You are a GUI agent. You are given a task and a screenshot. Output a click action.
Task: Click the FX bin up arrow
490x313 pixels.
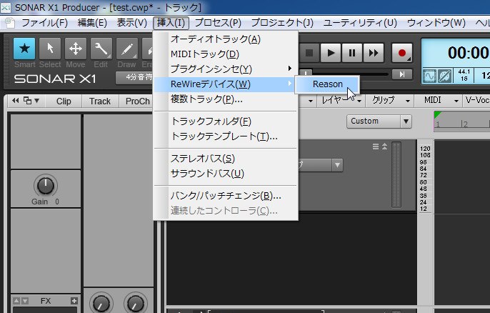click(16, 301)
